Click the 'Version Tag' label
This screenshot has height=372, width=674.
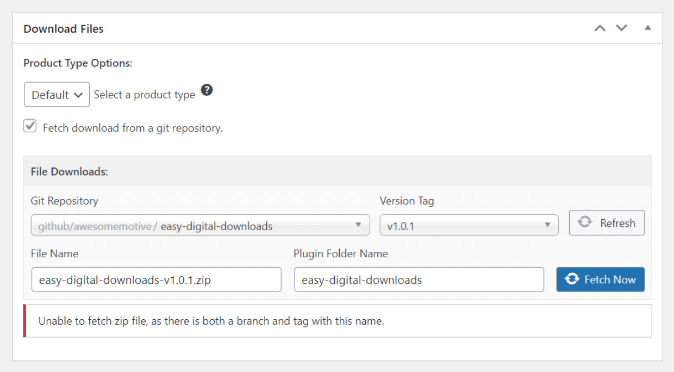click(x=407, y=201)
